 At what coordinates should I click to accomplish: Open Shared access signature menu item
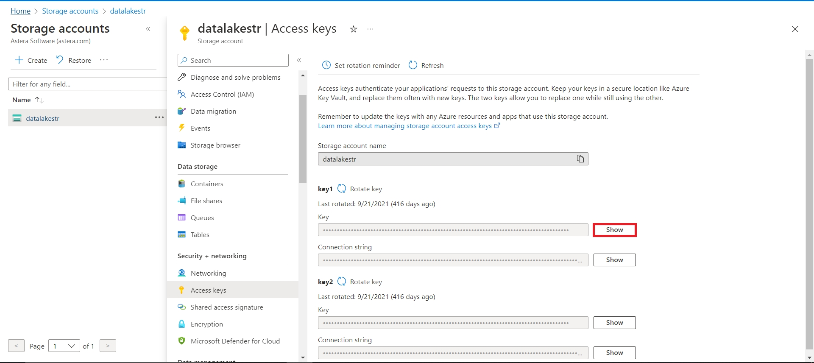[226, 307]
